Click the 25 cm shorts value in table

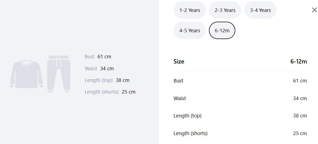coord(300,133)
